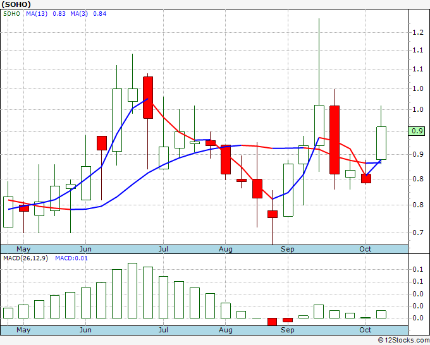This screenshot has width=430, height=345.
Task: Select the last green candle in October
Action: pyautogui.click(x=381, y=143)
